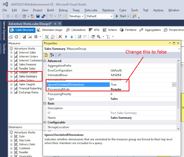The height and width of the screenshot is (157, 184).
Task: Click the EstimatedRows value 121253
Action: point(116,75)
